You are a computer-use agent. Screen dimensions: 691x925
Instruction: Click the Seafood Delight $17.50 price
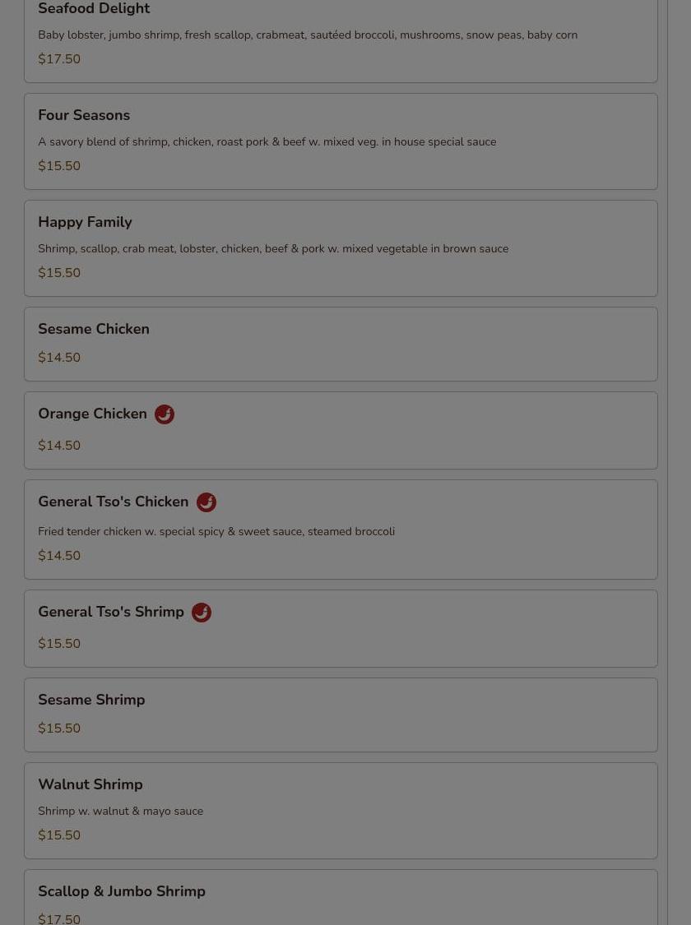59,59
